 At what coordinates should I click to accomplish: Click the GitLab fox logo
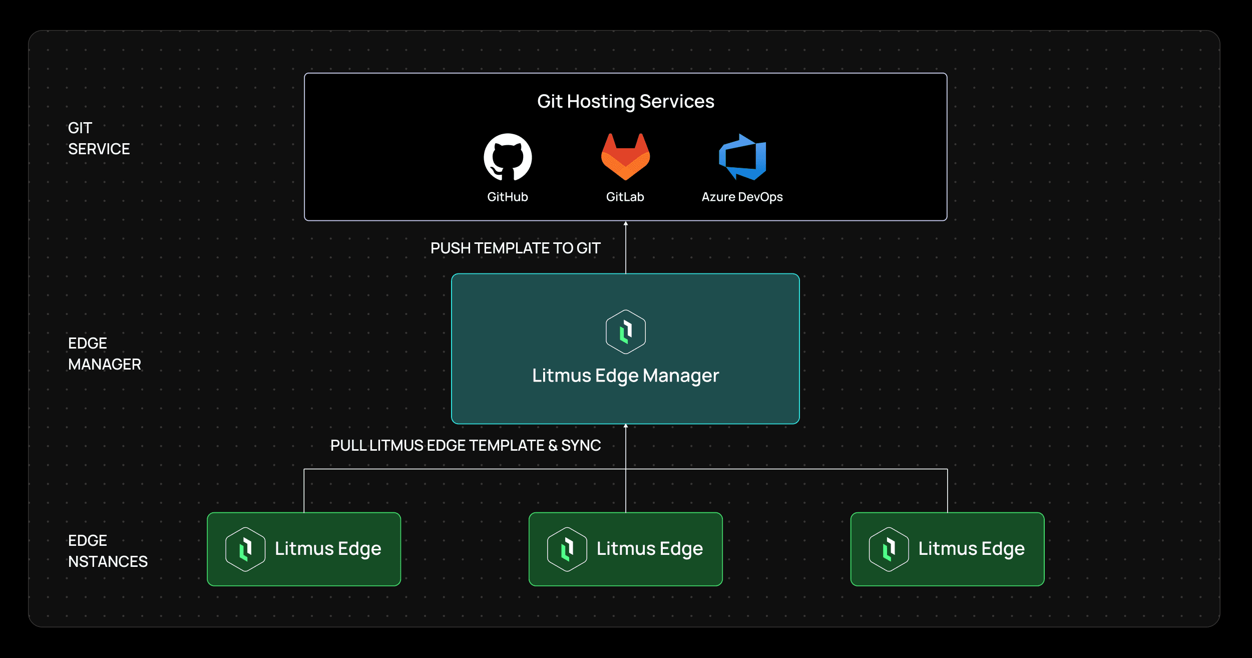coord(625,157)
